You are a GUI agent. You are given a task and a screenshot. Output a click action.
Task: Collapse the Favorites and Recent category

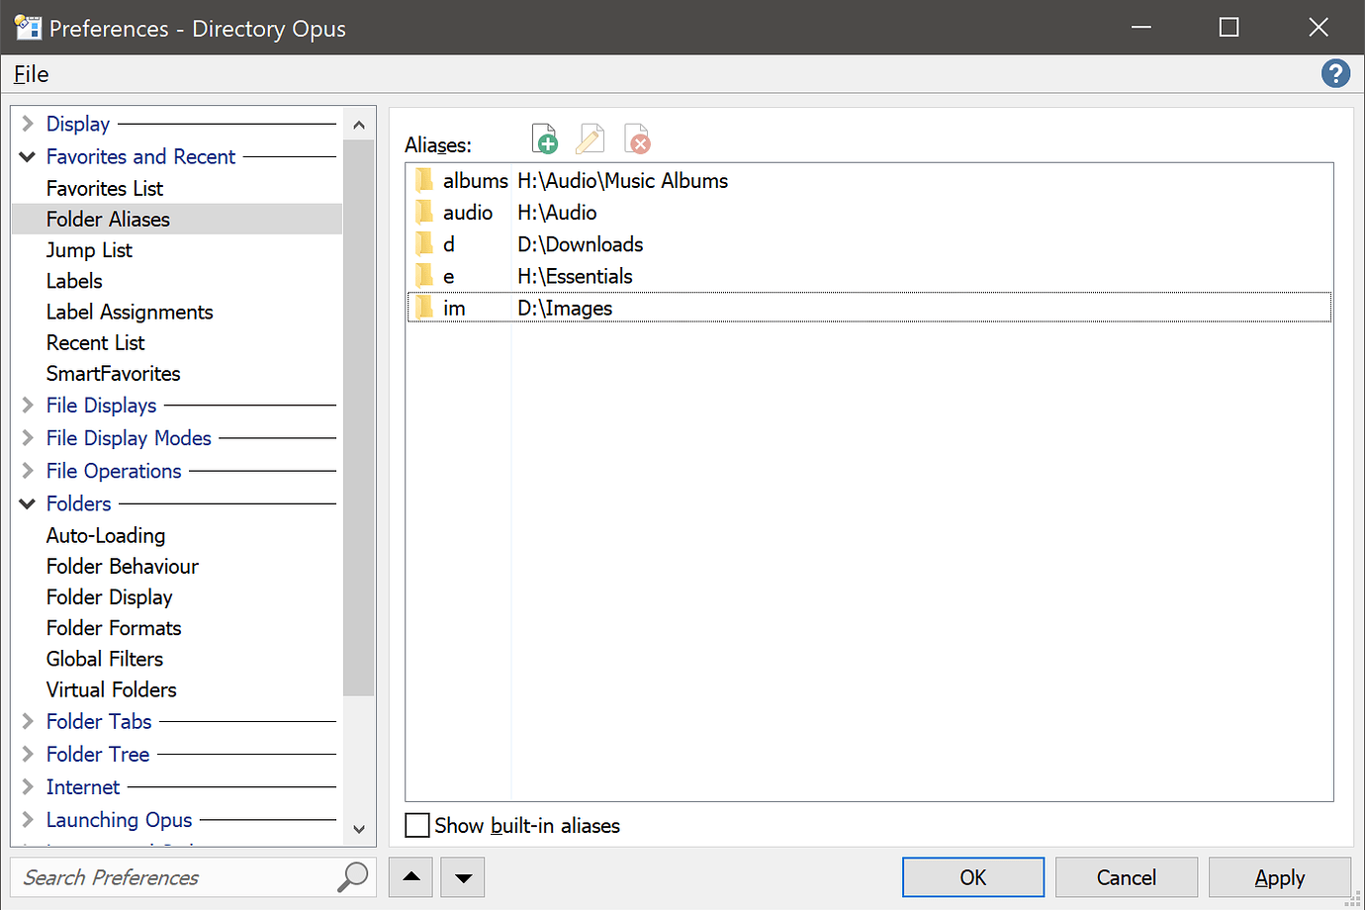[x=28, y=156]
